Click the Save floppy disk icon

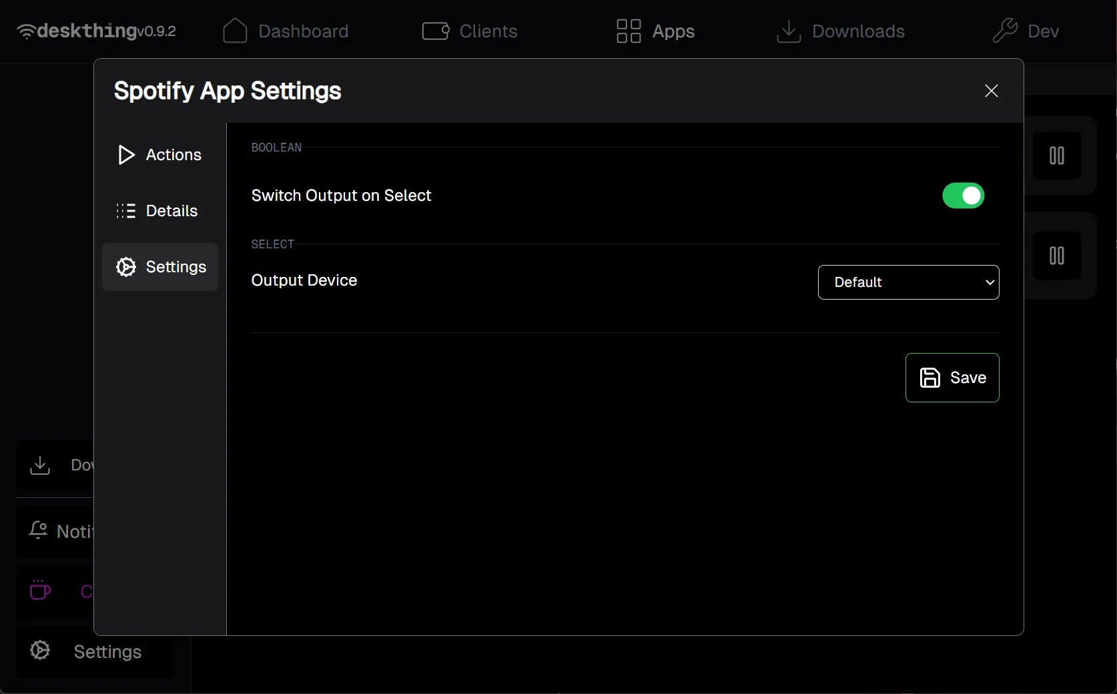point(930,378)
